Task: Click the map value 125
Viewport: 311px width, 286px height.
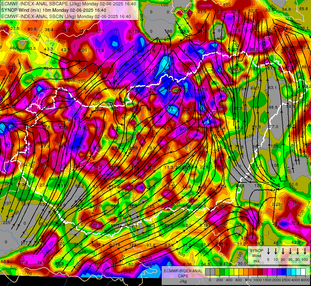Action: [151, 207]
